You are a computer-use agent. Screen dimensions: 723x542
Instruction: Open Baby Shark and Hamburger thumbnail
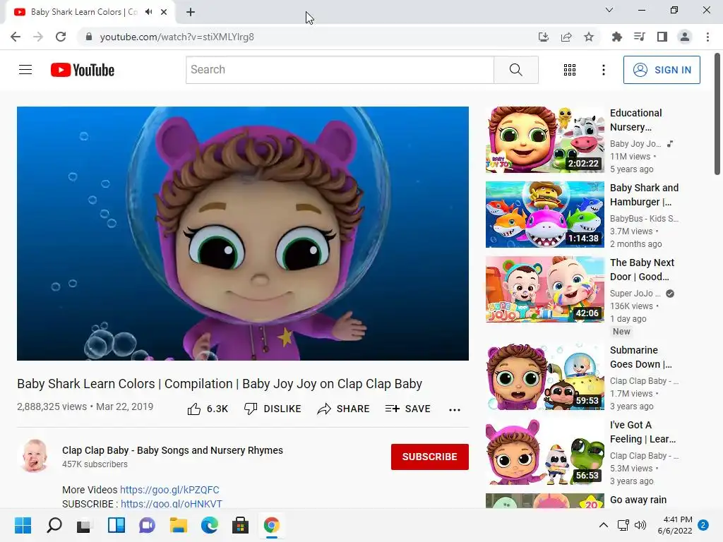pyautogui.click(x=544, y=215)
